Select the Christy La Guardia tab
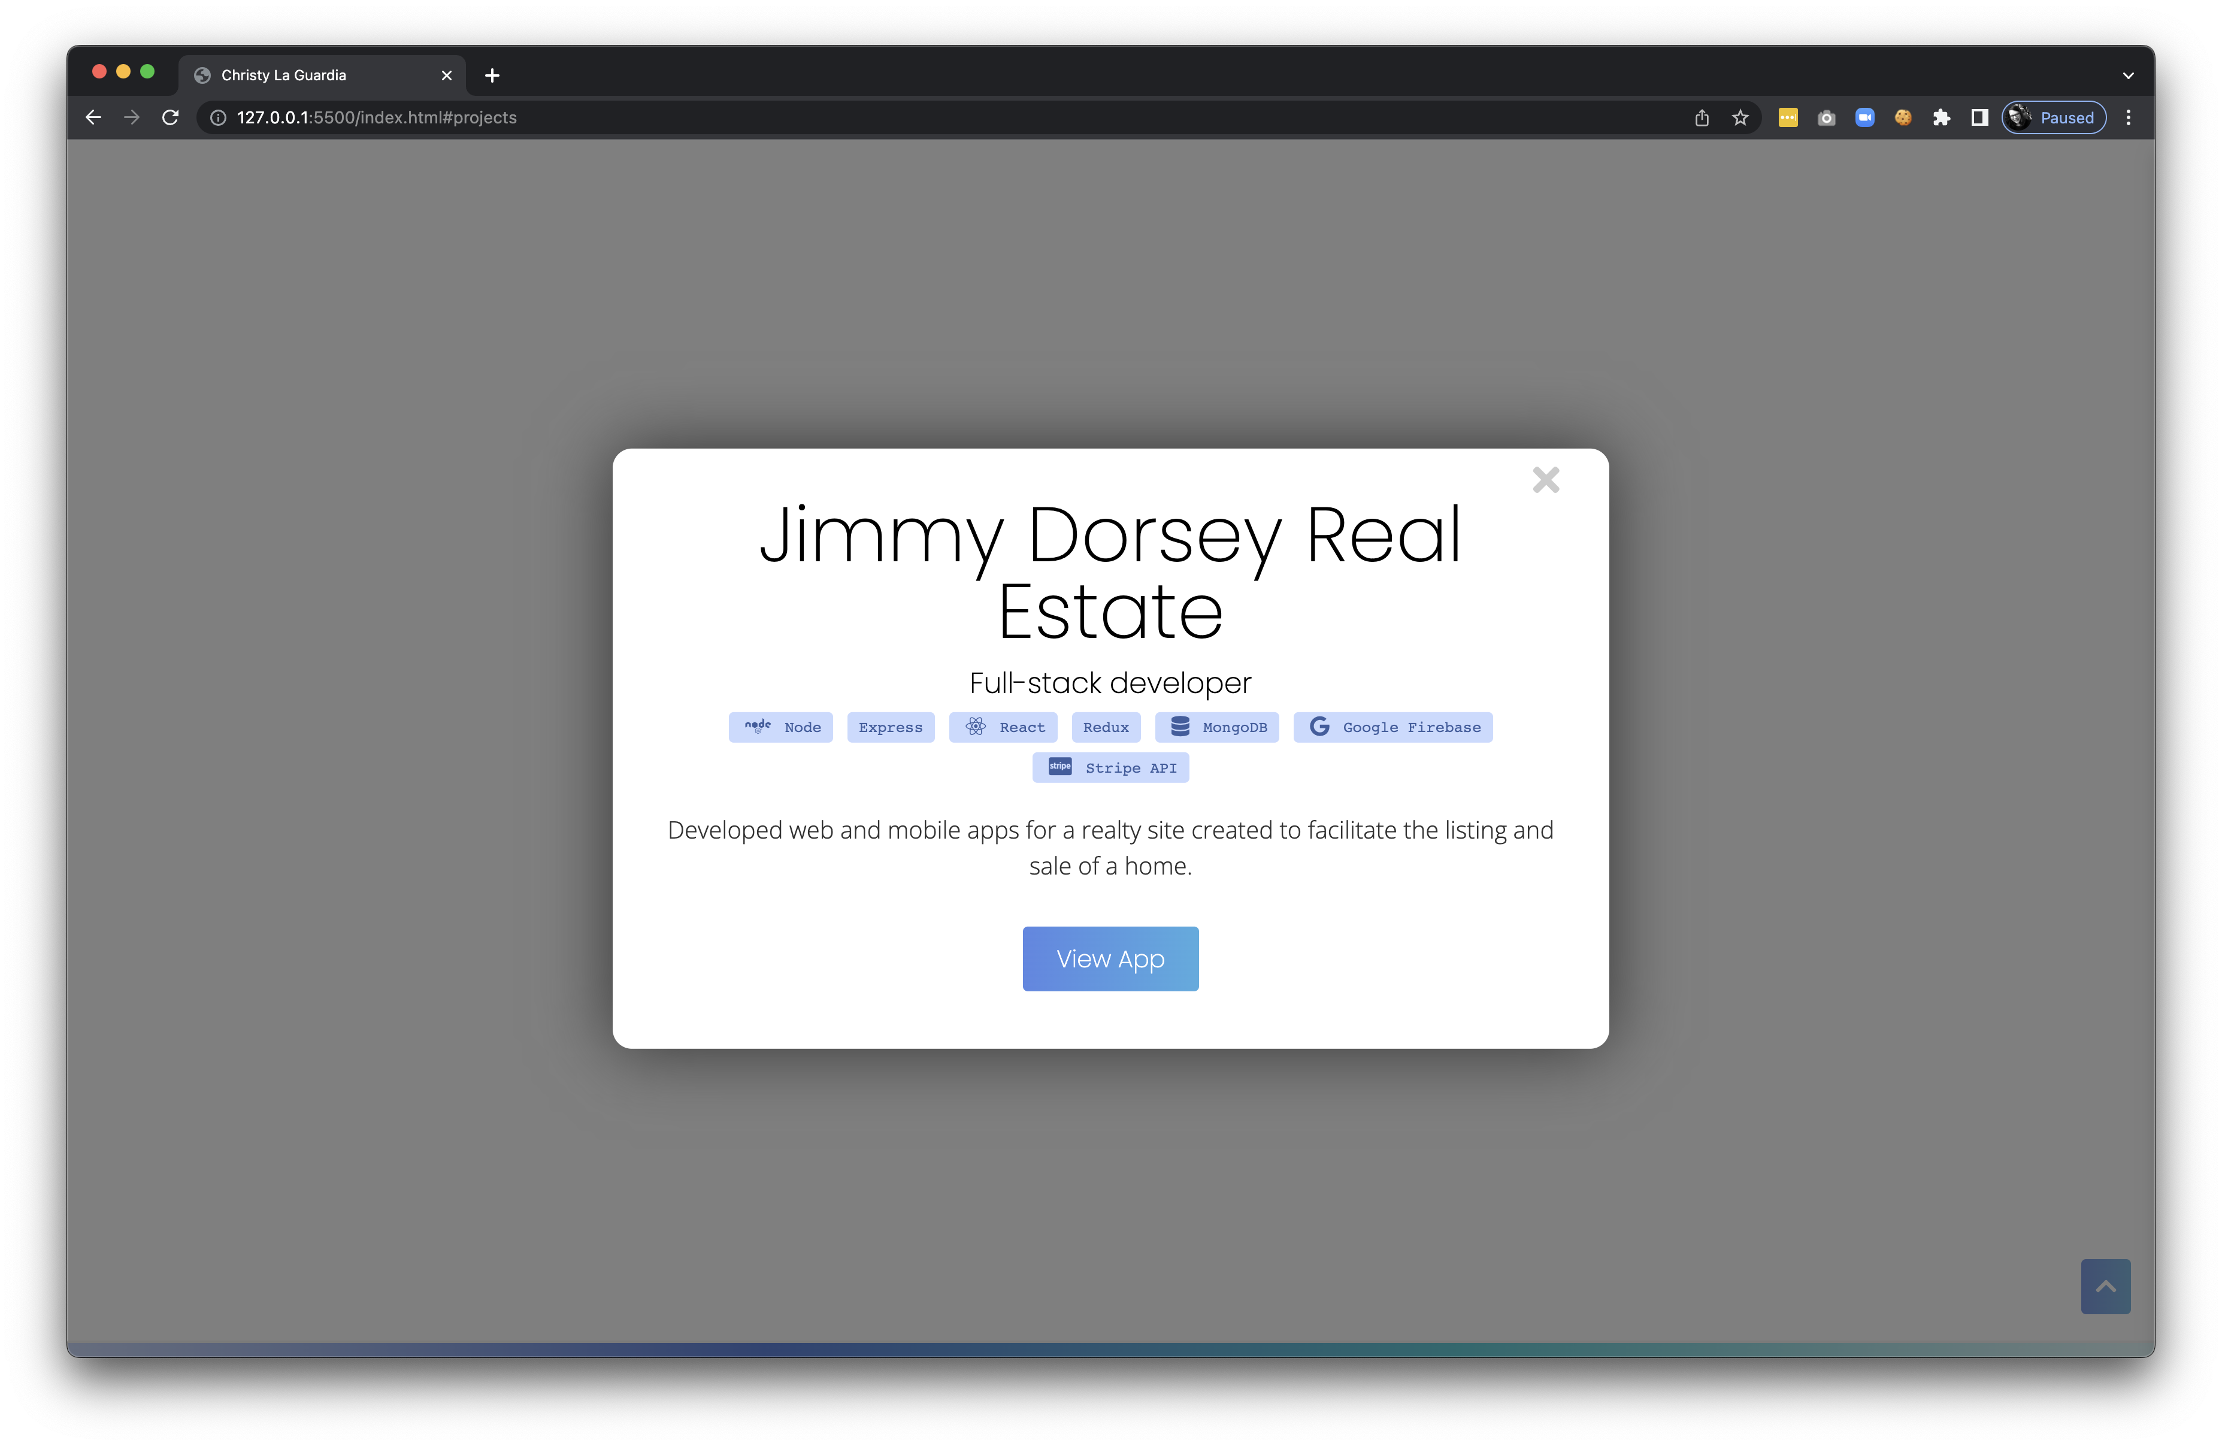2222x1446 pixels. click(x=308, y=75)
